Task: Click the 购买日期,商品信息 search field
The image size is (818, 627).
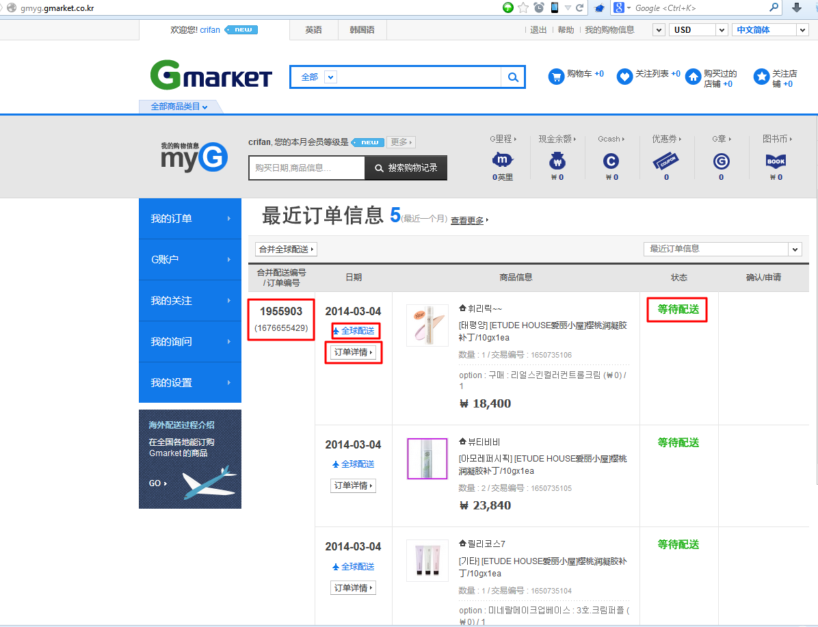Action: (306, 168)
